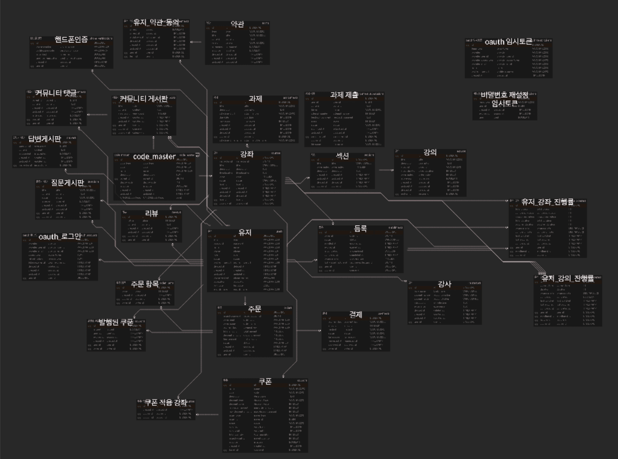Click the 과제 제출 table header
Viewport: 618px width, 459px height.
coord(344,95)
